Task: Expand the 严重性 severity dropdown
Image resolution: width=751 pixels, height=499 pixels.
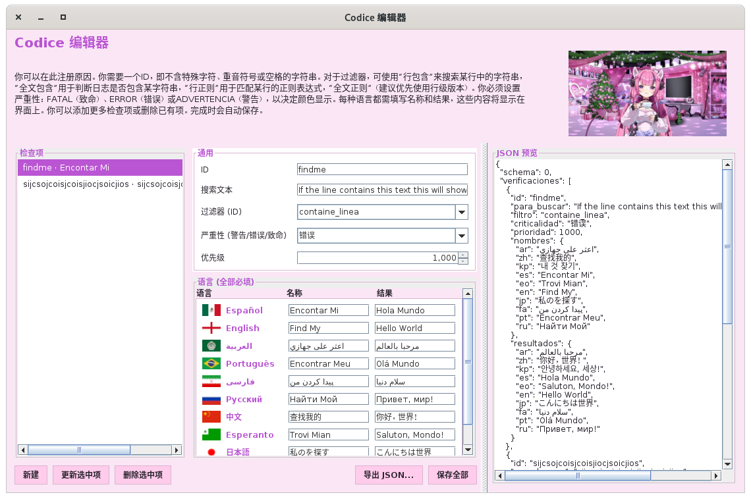Action: coord(461,235)
